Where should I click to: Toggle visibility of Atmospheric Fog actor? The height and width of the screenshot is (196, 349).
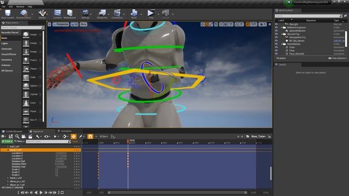(x=276, y=38)
